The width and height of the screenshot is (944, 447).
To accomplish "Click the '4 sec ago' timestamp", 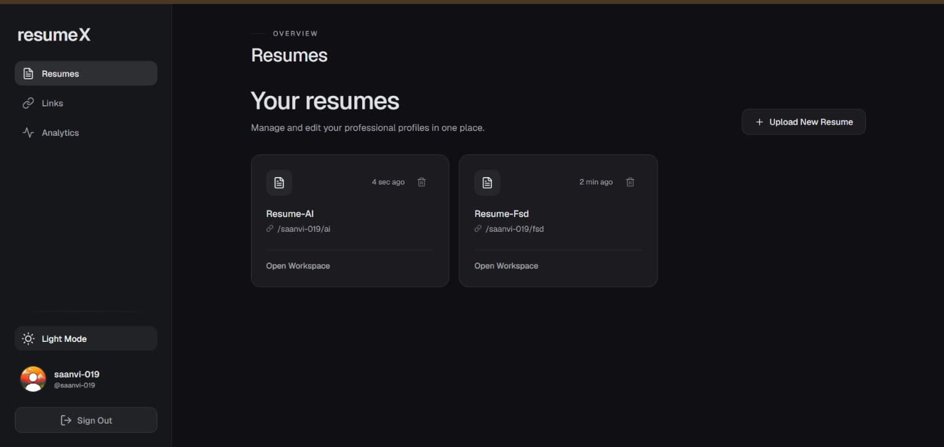I will coord(388,182).
